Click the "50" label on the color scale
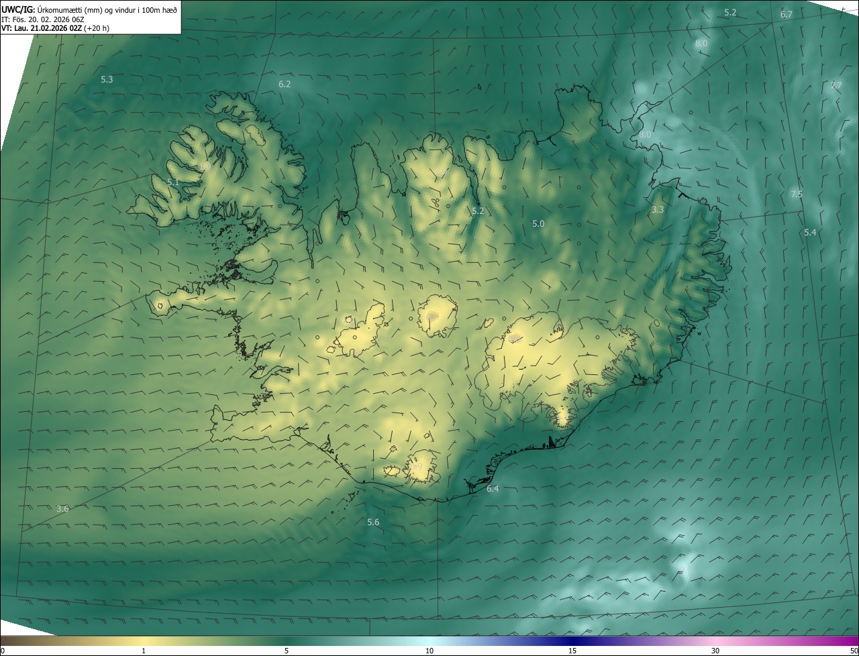 pos(853,651)
